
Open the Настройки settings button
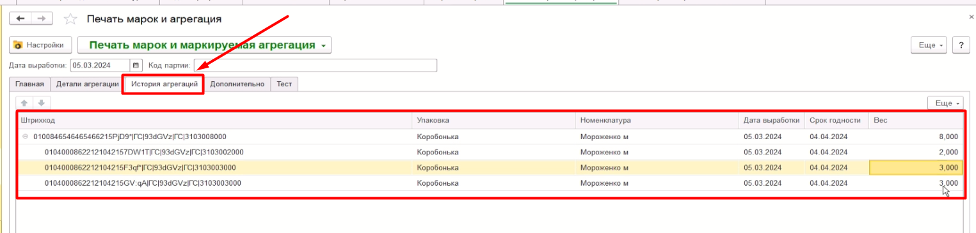click(40, 45)
